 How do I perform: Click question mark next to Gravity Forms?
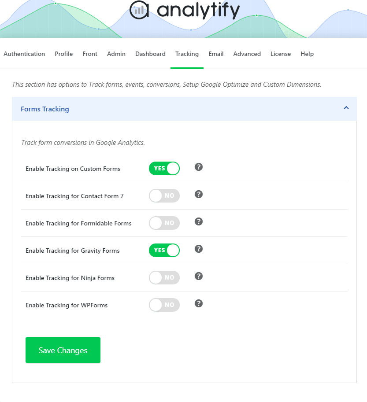[x=199, y=249]
